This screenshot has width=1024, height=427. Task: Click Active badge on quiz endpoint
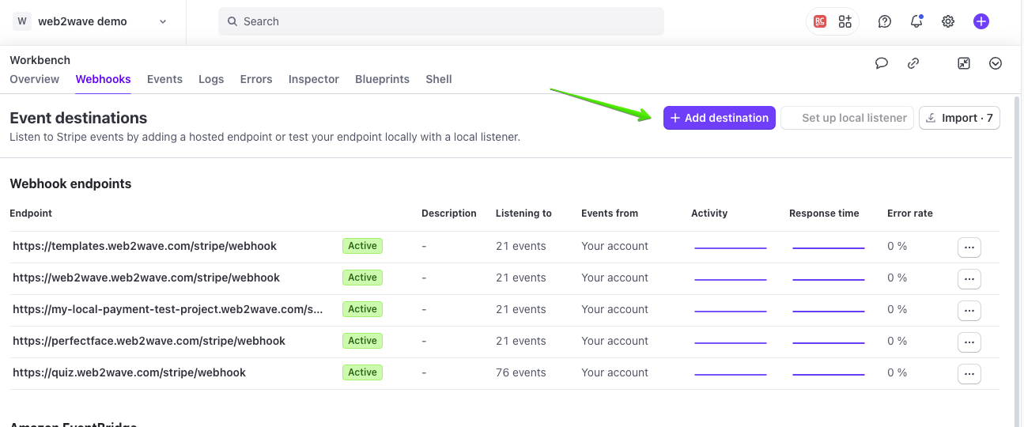coord(362,372)
